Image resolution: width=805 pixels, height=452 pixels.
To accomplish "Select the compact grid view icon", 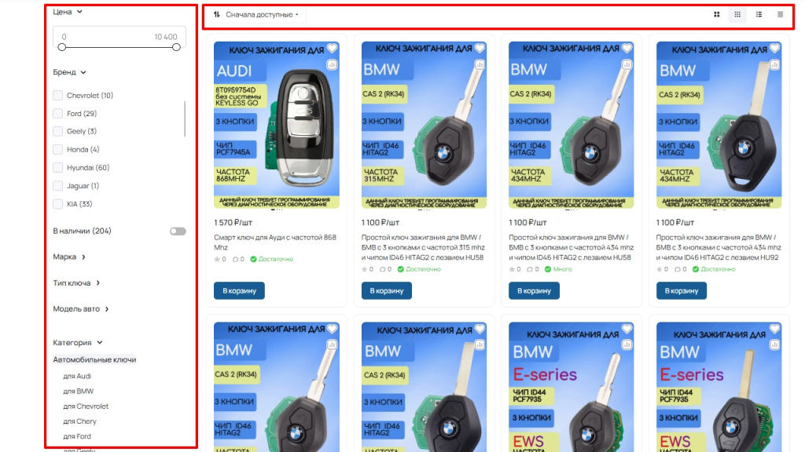I will point(737,14).
